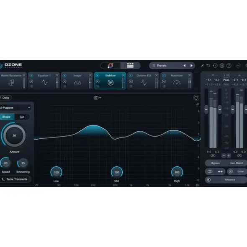The width and height of the screenshot is (247, 247).
Task: Switch to the module chain view icon
Action: [130, 66]
